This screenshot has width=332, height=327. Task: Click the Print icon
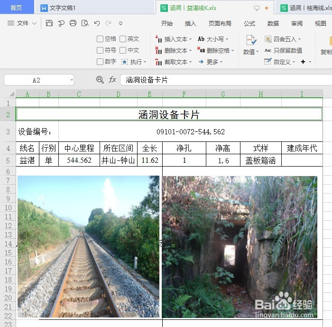pos(73,23)
